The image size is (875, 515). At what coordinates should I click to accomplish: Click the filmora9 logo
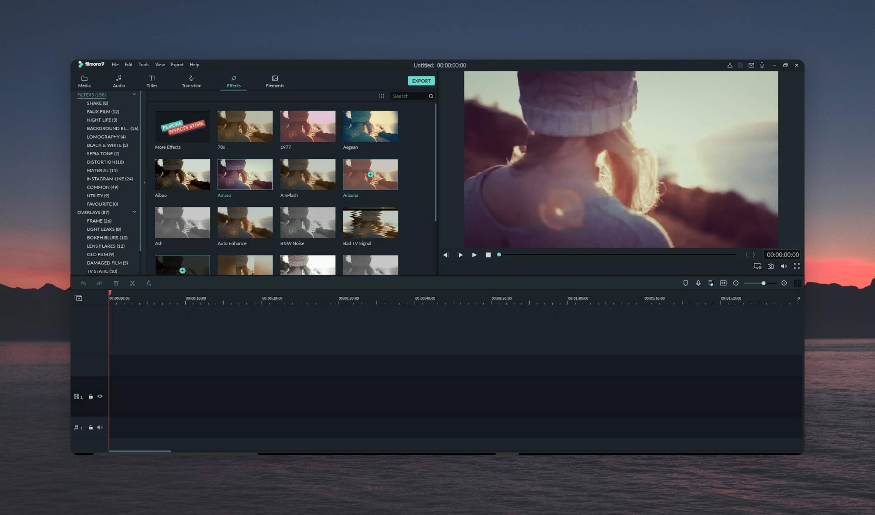[91, 64]
